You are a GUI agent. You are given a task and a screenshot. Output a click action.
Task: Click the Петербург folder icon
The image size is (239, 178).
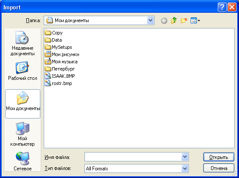click(48, 69)
